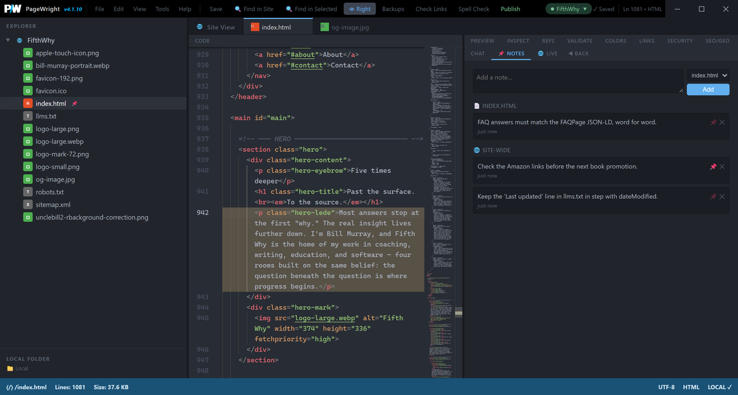
Task: Open the index.html note scope dropdown
Action: coord(708,75)
